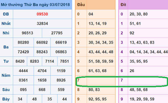Select the Nhất prize number 32834
This screenshot has height=103, width=168.
(x=42, y=24)
